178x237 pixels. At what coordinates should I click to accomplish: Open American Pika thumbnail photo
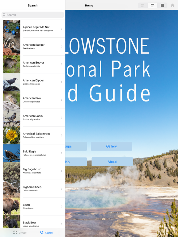(11, 100)
